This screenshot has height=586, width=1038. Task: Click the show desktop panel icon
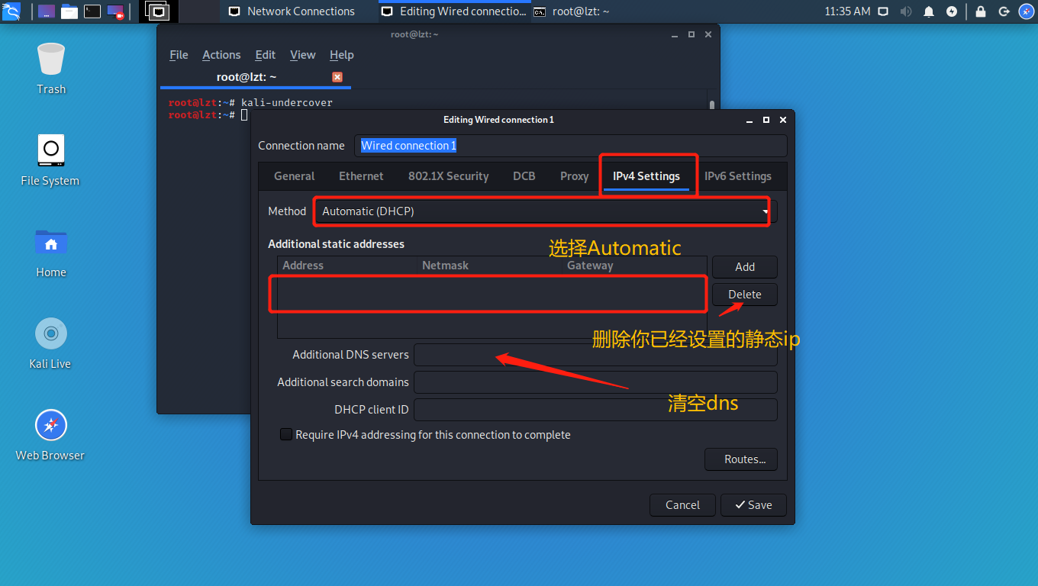coord(47,11)
